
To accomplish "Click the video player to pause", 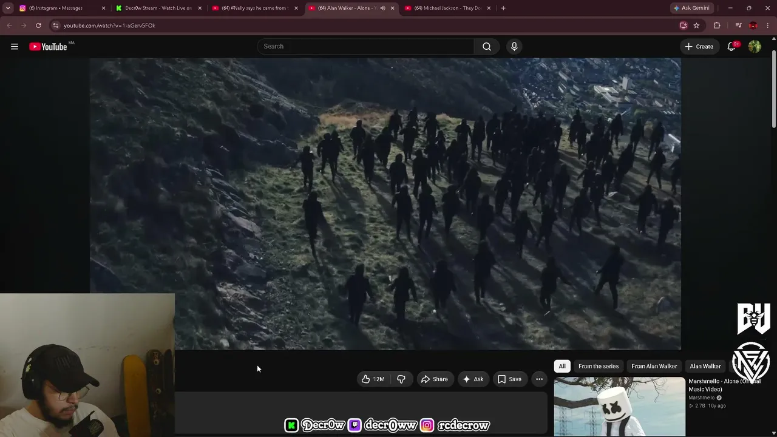I will tap(385, 204).
